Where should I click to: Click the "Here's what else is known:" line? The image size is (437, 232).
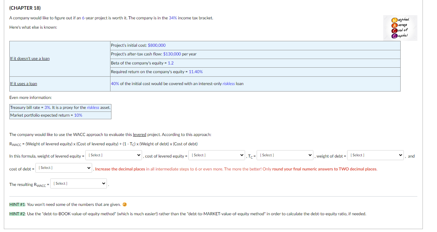pos(33,27)
